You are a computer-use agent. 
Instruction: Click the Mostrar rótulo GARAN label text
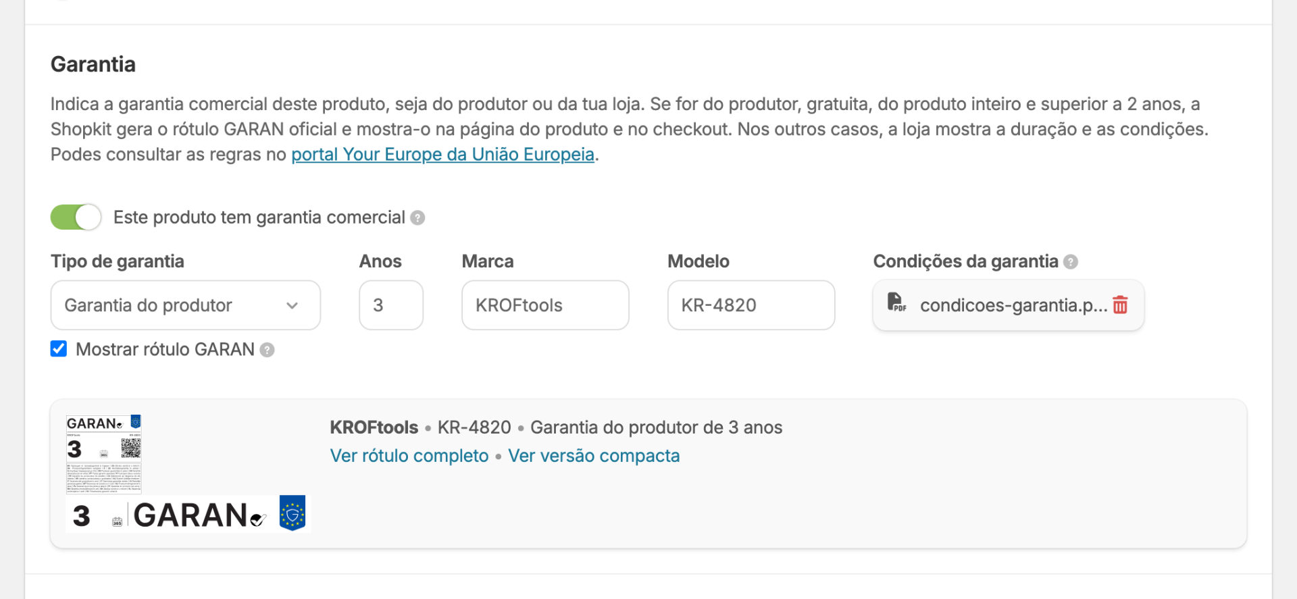point(165,349)
